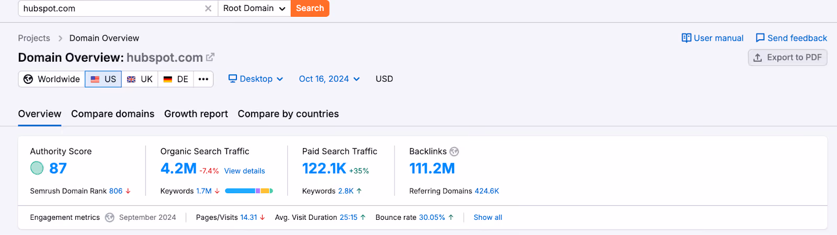Image resolution: width=837 pixels, height=235 pixels.
Task: Switch the database to DE
Action: (176, 79)
